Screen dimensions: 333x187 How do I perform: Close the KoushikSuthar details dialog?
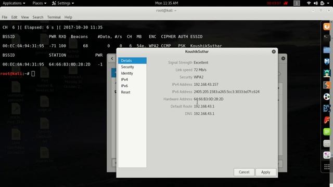[274, 51]
